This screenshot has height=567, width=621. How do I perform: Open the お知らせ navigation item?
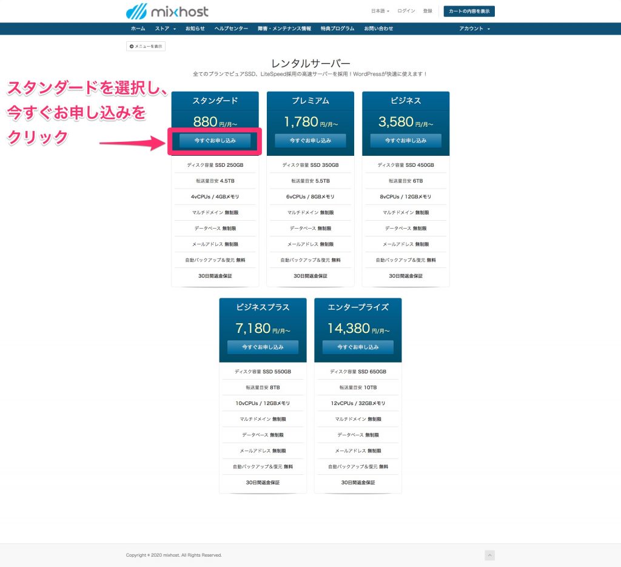tap(195, 29)
